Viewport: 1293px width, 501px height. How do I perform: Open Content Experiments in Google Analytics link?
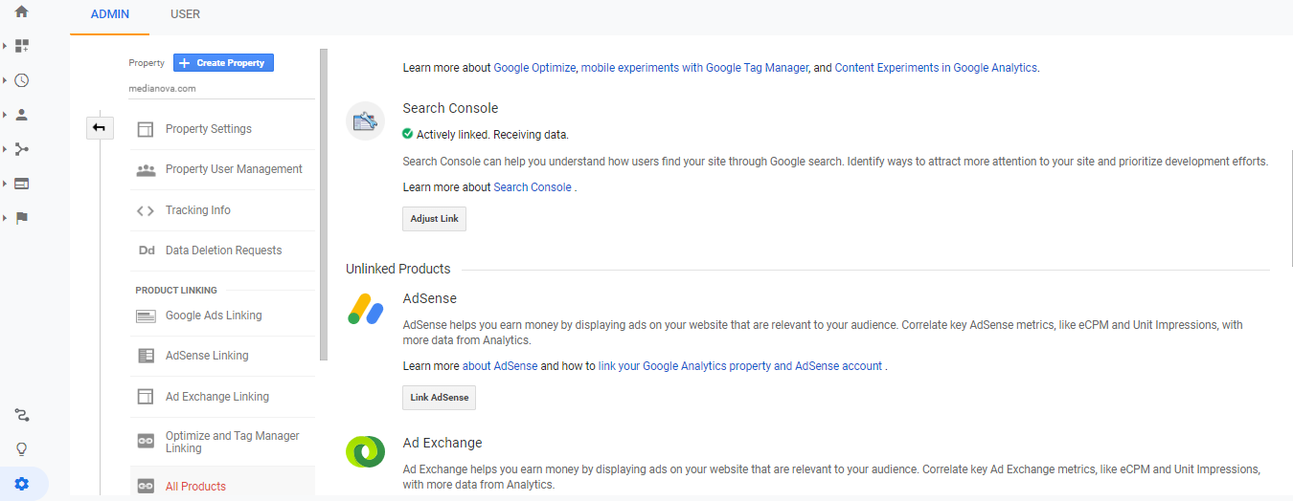pos(936,68)
